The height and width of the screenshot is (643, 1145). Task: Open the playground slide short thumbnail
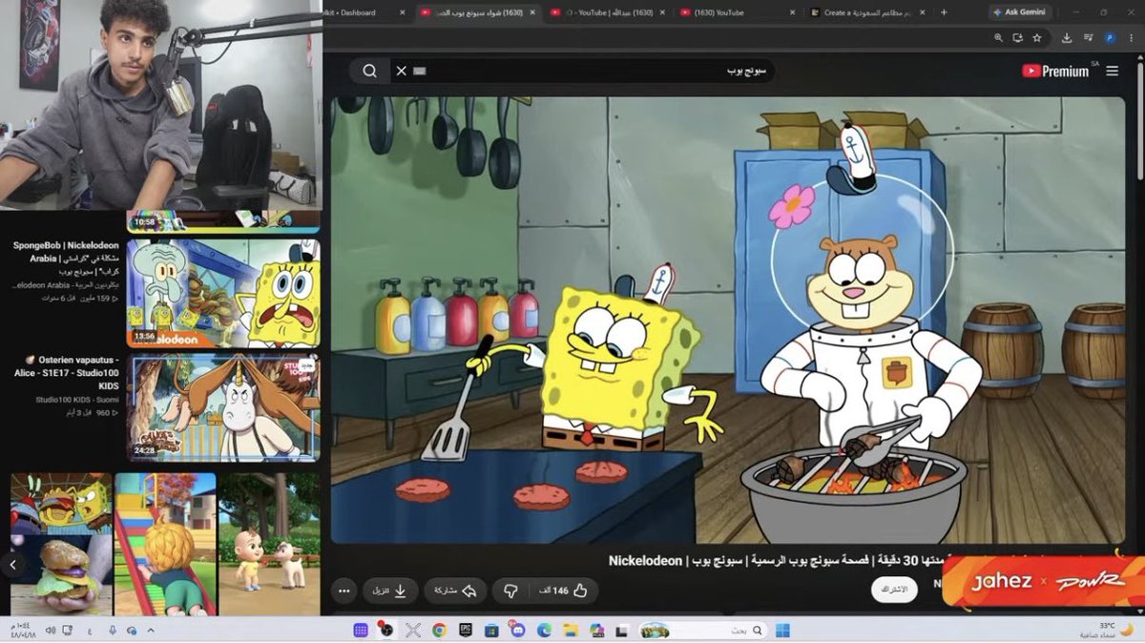[x=165, y=544]
